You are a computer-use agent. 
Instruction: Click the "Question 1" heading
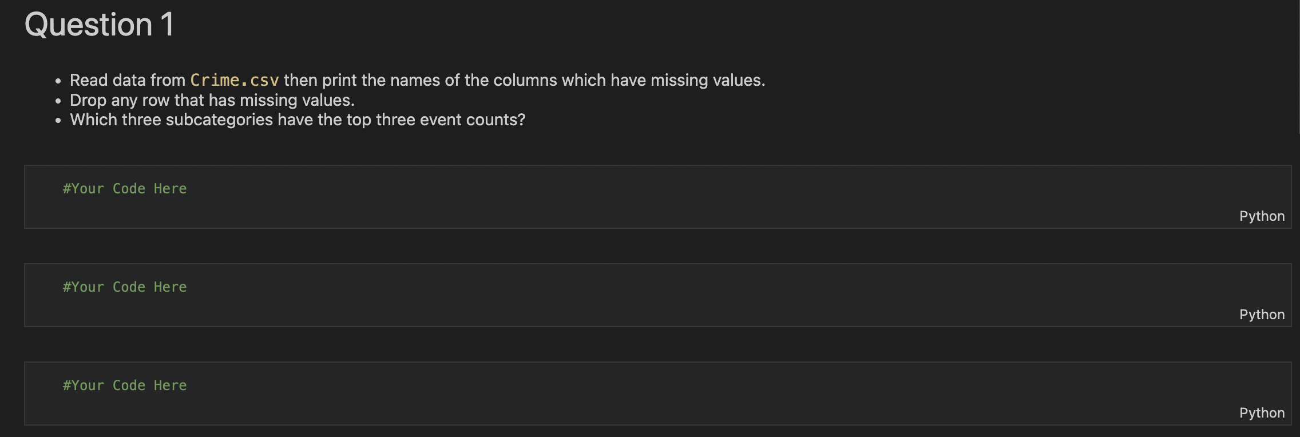click(99, 25)
